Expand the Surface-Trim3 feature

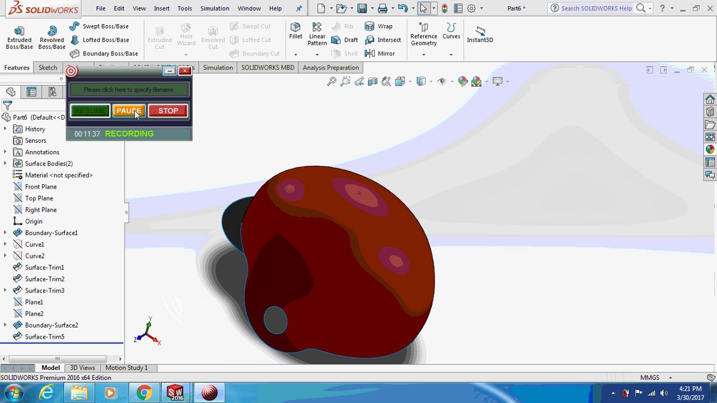point(5,290)
